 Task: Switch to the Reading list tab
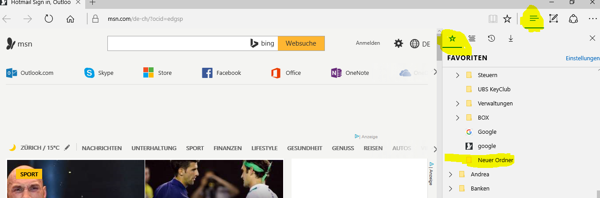tap(472, 39)
